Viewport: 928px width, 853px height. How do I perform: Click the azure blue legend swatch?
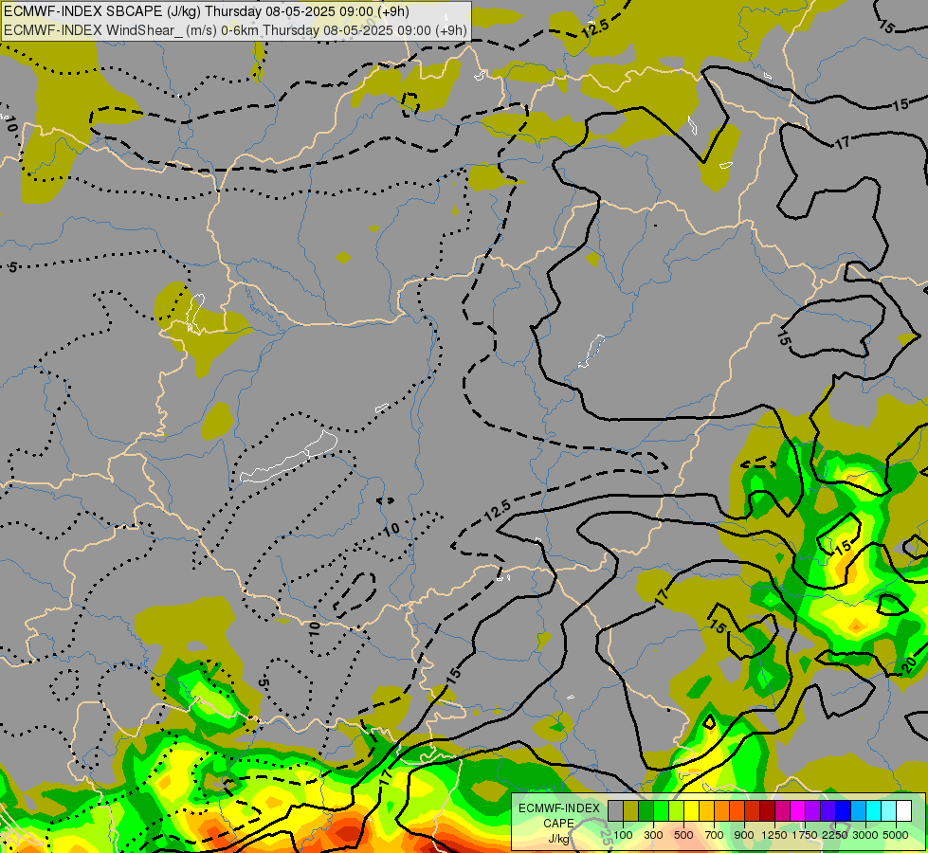pos(858,811)
